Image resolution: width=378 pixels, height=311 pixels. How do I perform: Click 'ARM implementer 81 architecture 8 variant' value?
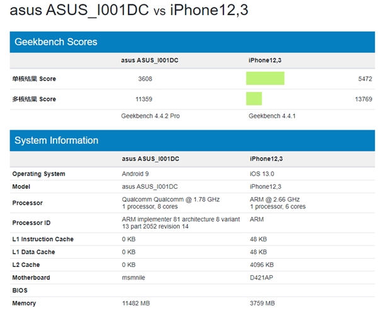(181, 220)
